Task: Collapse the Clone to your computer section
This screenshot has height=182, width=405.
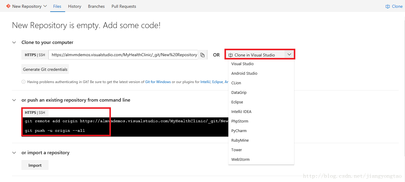Action: coord(14,42)
